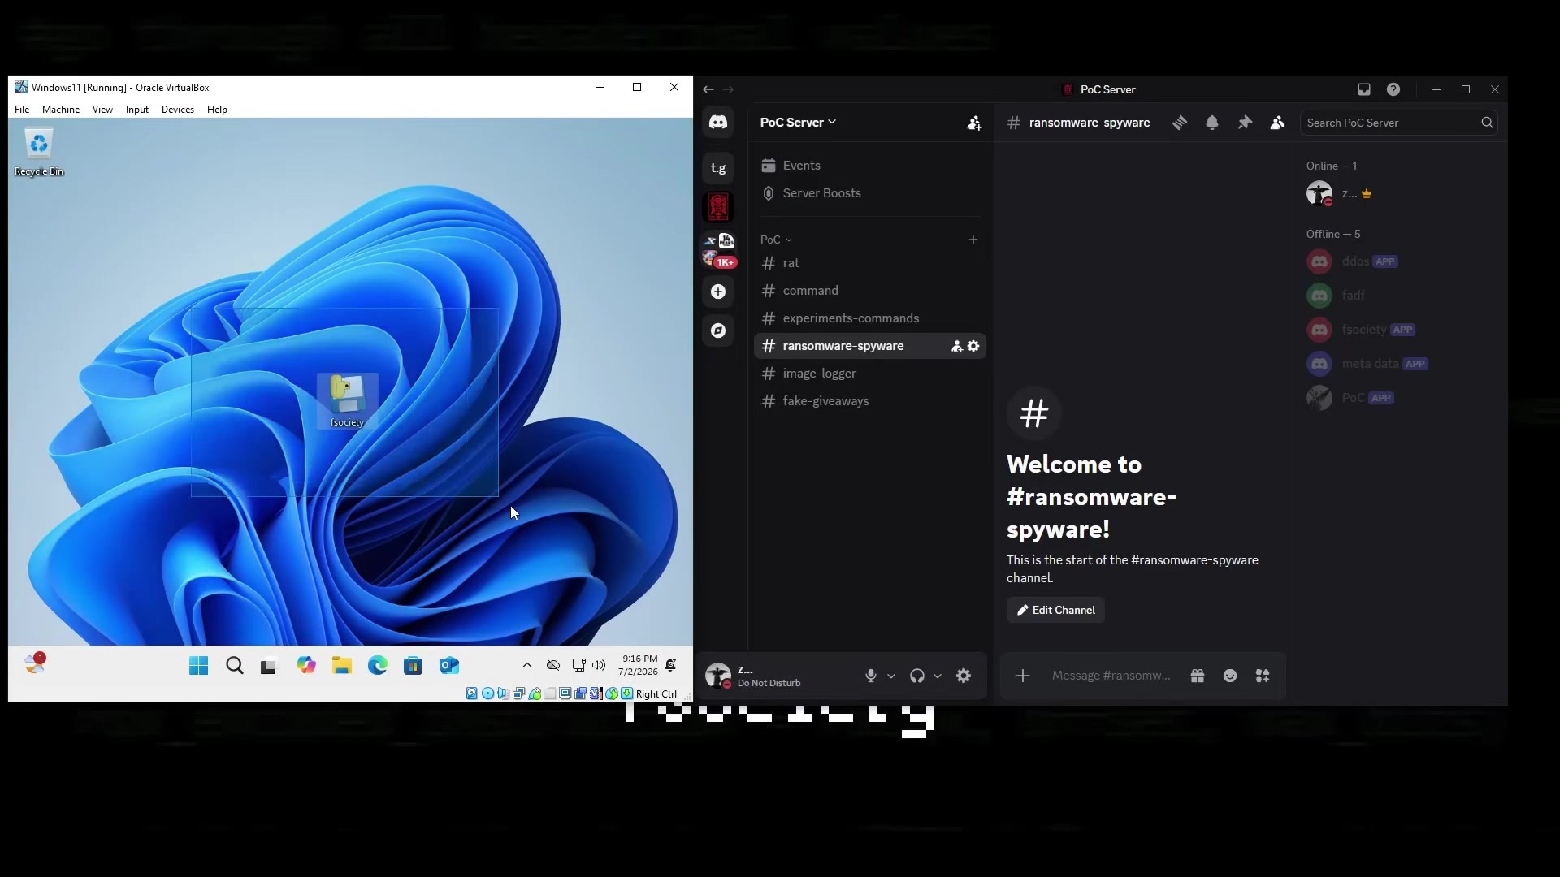Toggle Discord microphone mute
This screenshot has height=877, width=1560.
coord(871,676)
